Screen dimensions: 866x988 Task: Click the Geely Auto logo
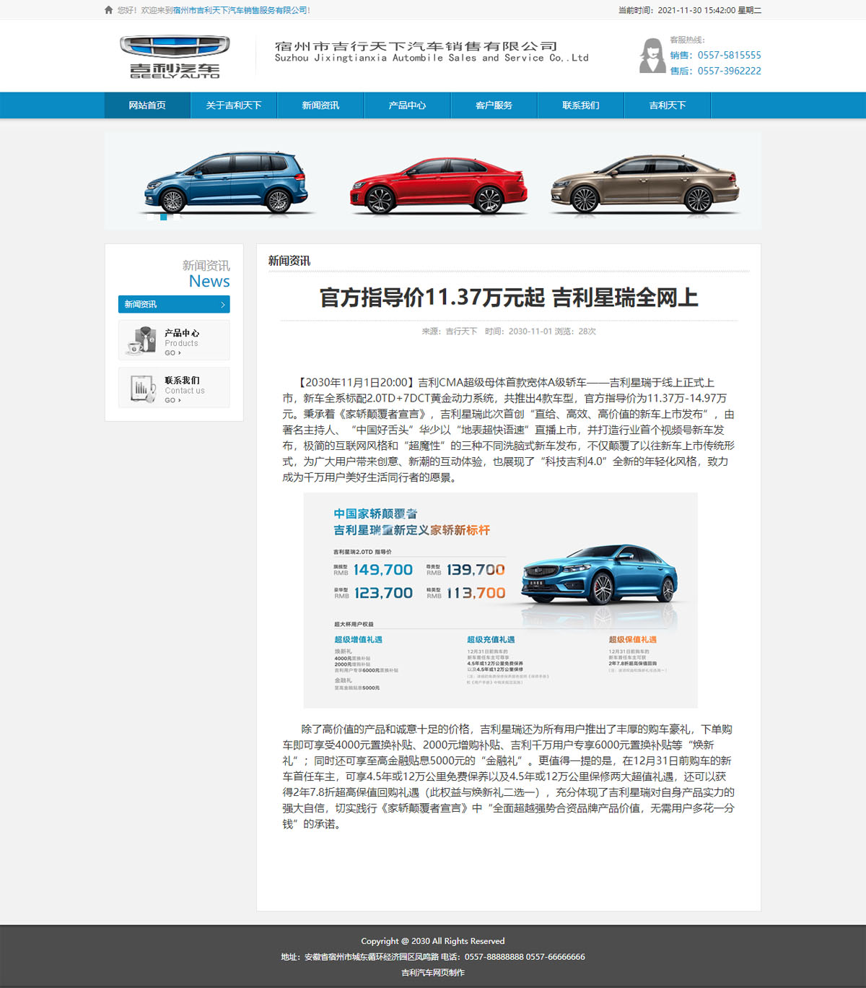[x=175, y=56]
